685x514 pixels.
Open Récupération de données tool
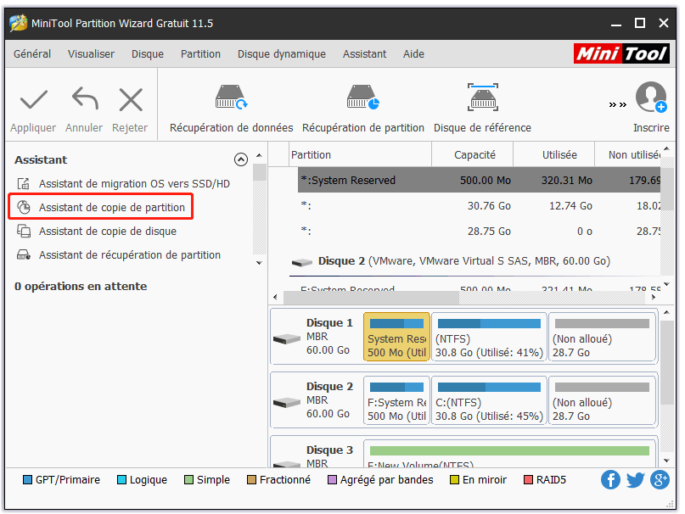[231, 109]
